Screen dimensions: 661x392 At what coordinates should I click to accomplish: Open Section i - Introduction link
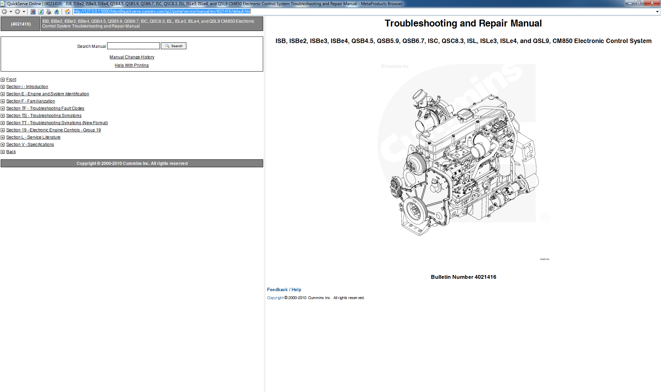pos(27,87)
